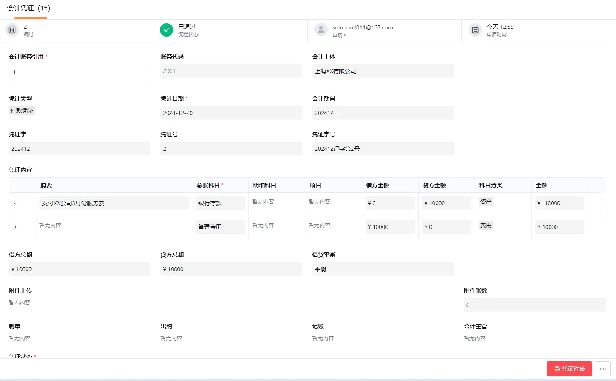Screen dimensions: 616x381
Task: Click the 付款凭证 voucher type tag
Action: point(22,110)
